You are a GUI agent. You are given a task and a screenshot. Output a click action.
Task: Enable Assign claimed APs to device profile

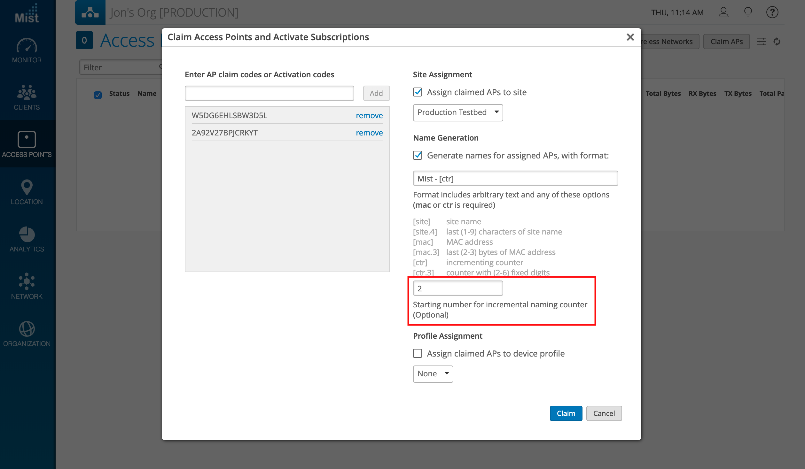click(418, 353)
